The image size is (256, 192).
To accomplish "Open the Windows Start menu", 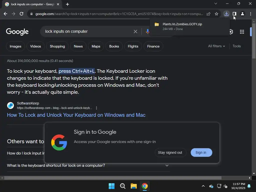I will click(x=111, y=186).
